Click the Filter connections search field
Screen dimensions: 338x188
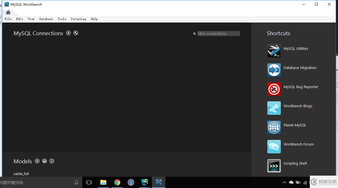[x=219, y=33]
